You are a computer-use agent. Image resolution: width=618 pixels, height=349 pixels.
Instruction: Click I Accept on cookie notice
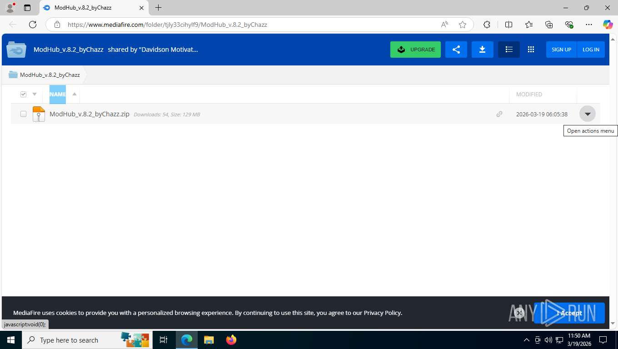pyautogui.click(x=569, y=313)
